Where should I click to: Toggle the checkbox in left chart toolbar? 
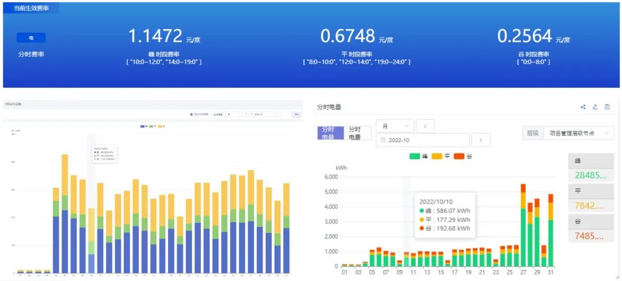coord(191,114)
